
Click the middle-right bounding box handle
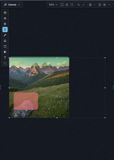pos(105,88)
